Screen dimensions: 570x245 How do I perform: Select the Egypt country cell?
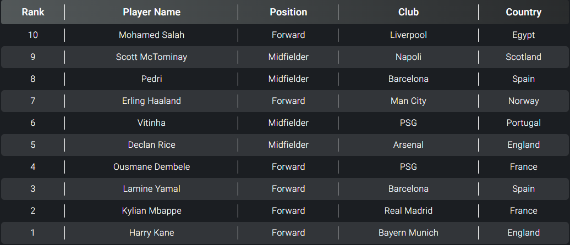pyautogui.click(x=523, y=35)
